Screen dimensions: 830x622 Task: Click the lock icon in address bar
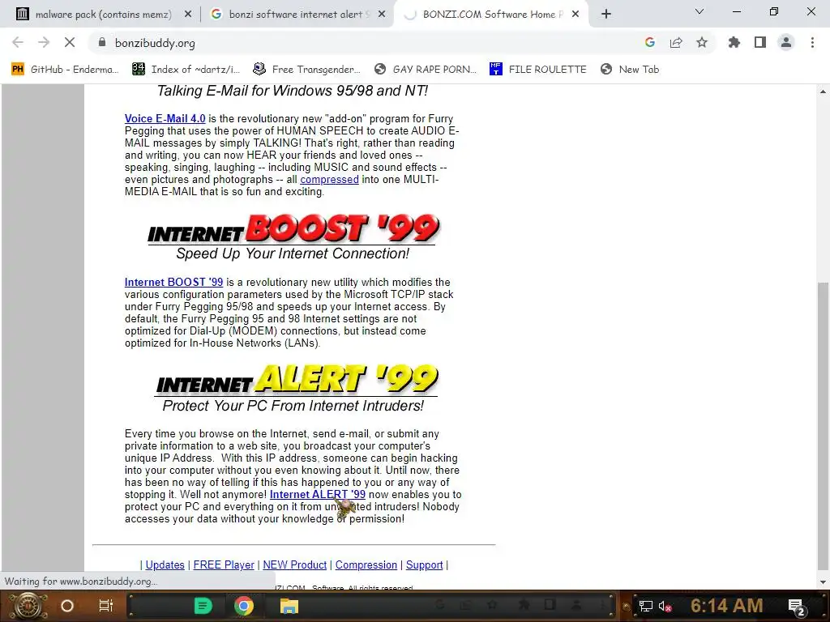coord(102,42)
